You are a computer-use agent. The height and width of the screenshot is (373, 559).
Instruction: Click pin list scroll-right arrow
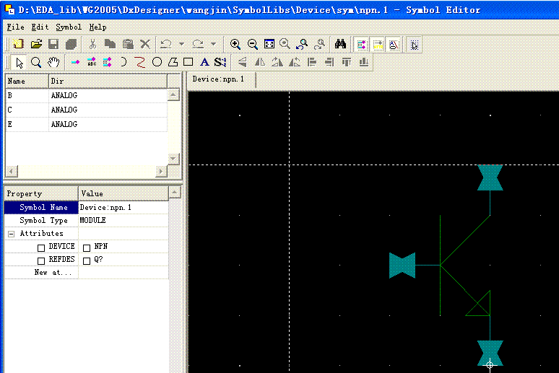161,172
